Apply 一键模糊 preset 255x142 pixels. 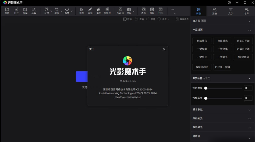tap(202, 49)
